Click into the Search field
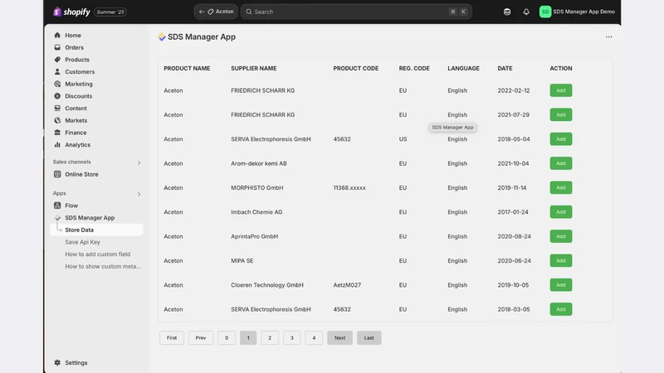 [356, 12]
